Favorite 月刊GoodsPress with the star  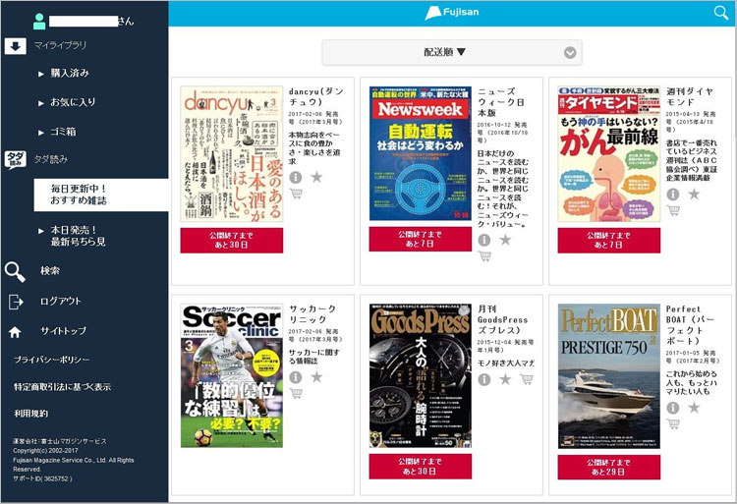pyautogui.click(x=505, y=379)
